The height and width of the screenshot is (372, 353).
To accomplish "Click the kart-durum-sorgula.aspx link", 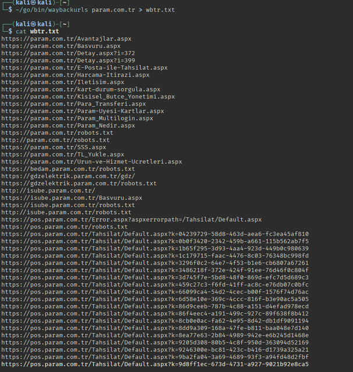I will coord(81,90).
